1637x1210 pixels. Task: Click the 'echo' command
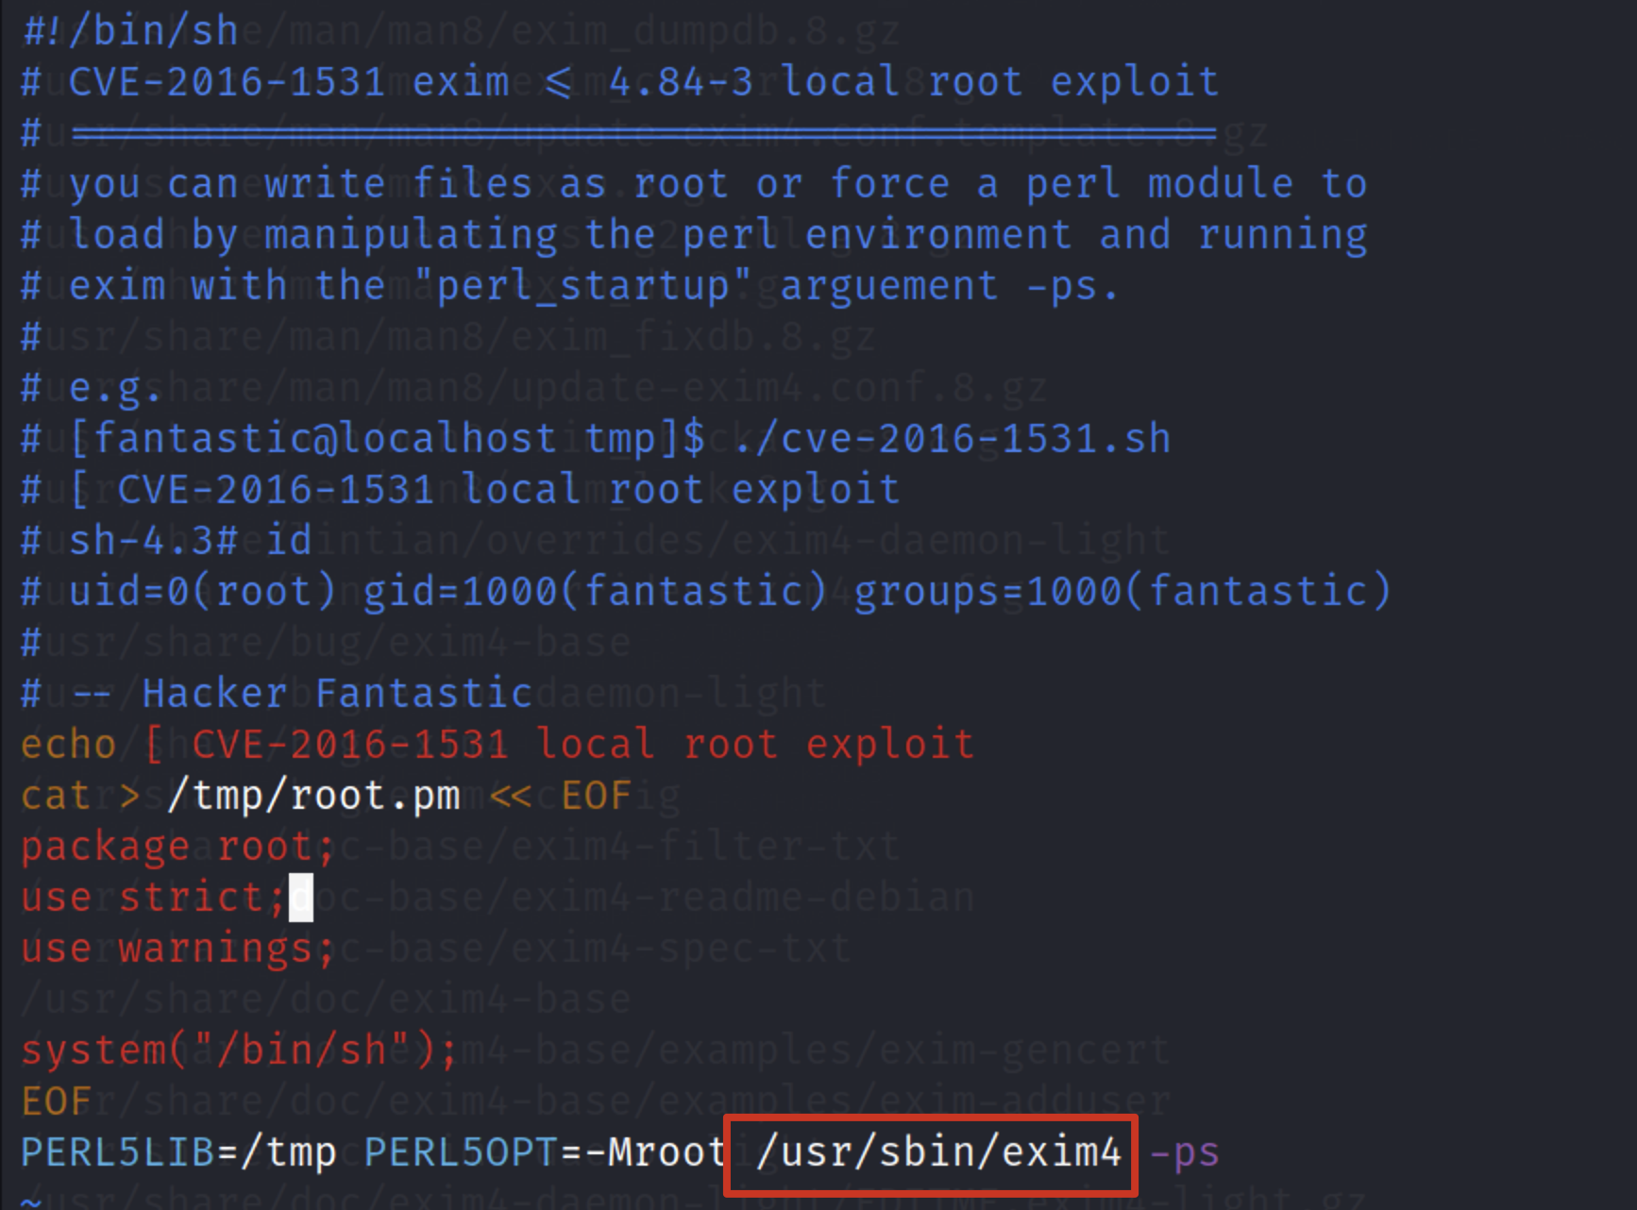click(x=68, y=745)
